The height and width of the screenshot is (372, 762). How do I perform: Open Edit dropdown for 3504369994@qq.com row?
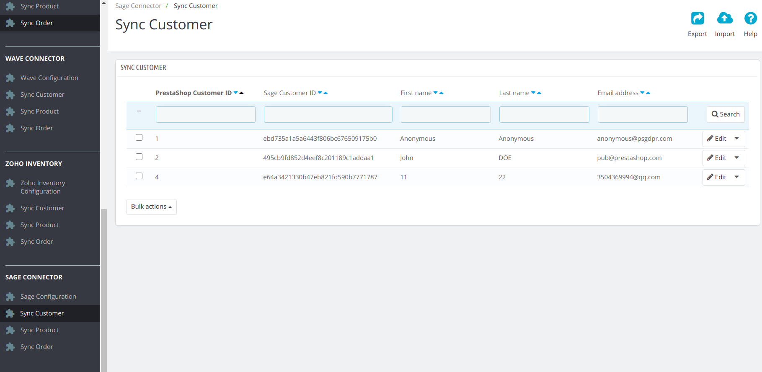[x=737, y=177]
